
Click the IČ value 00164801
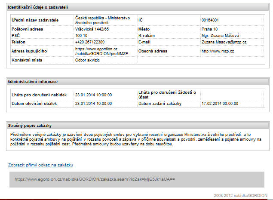(210, 20)
